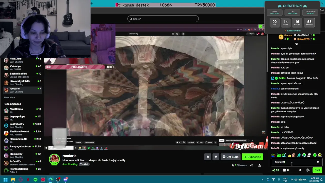Open the emoji picker in chat input
This screenshot has height=183, width=325.
[318, 162]
